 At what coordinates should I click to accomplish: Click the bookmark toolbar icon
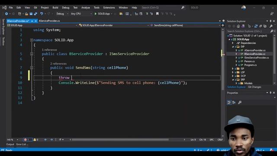157,14
